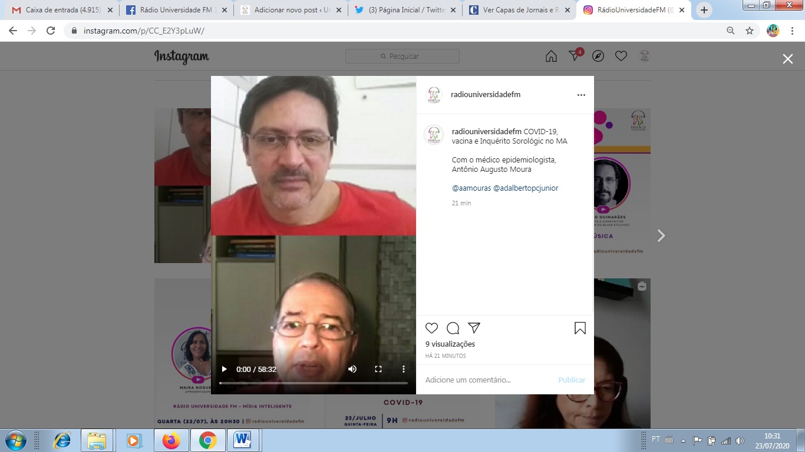Viewport: 805px width, 452px height.
Task: Switch to Ver Capas de Jornais tab
Action: [x=519, y=10]
